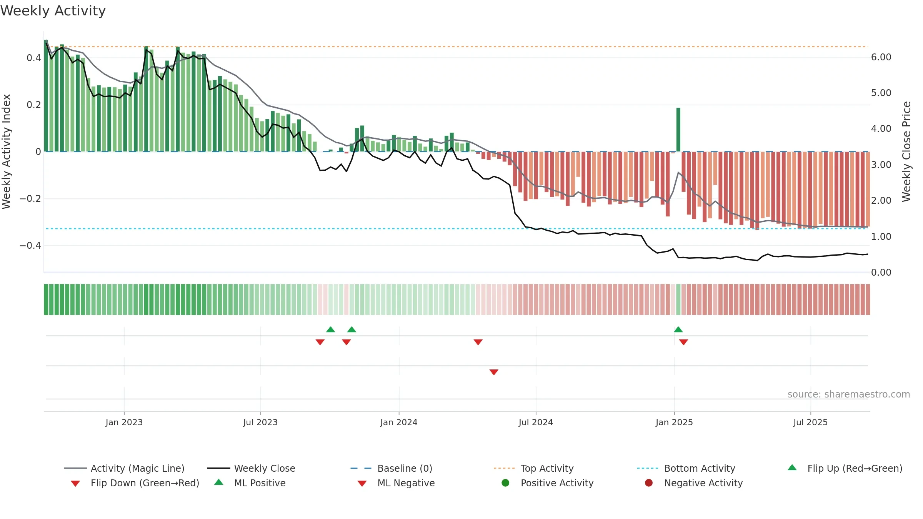Click the Jan 2025 x-axis label
The height and width of the screenshot is (519, 923).
(674, 422)
